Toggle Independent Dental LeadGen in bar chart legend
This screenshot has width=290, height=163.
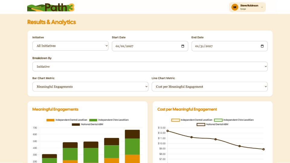[x=67, y=120]
